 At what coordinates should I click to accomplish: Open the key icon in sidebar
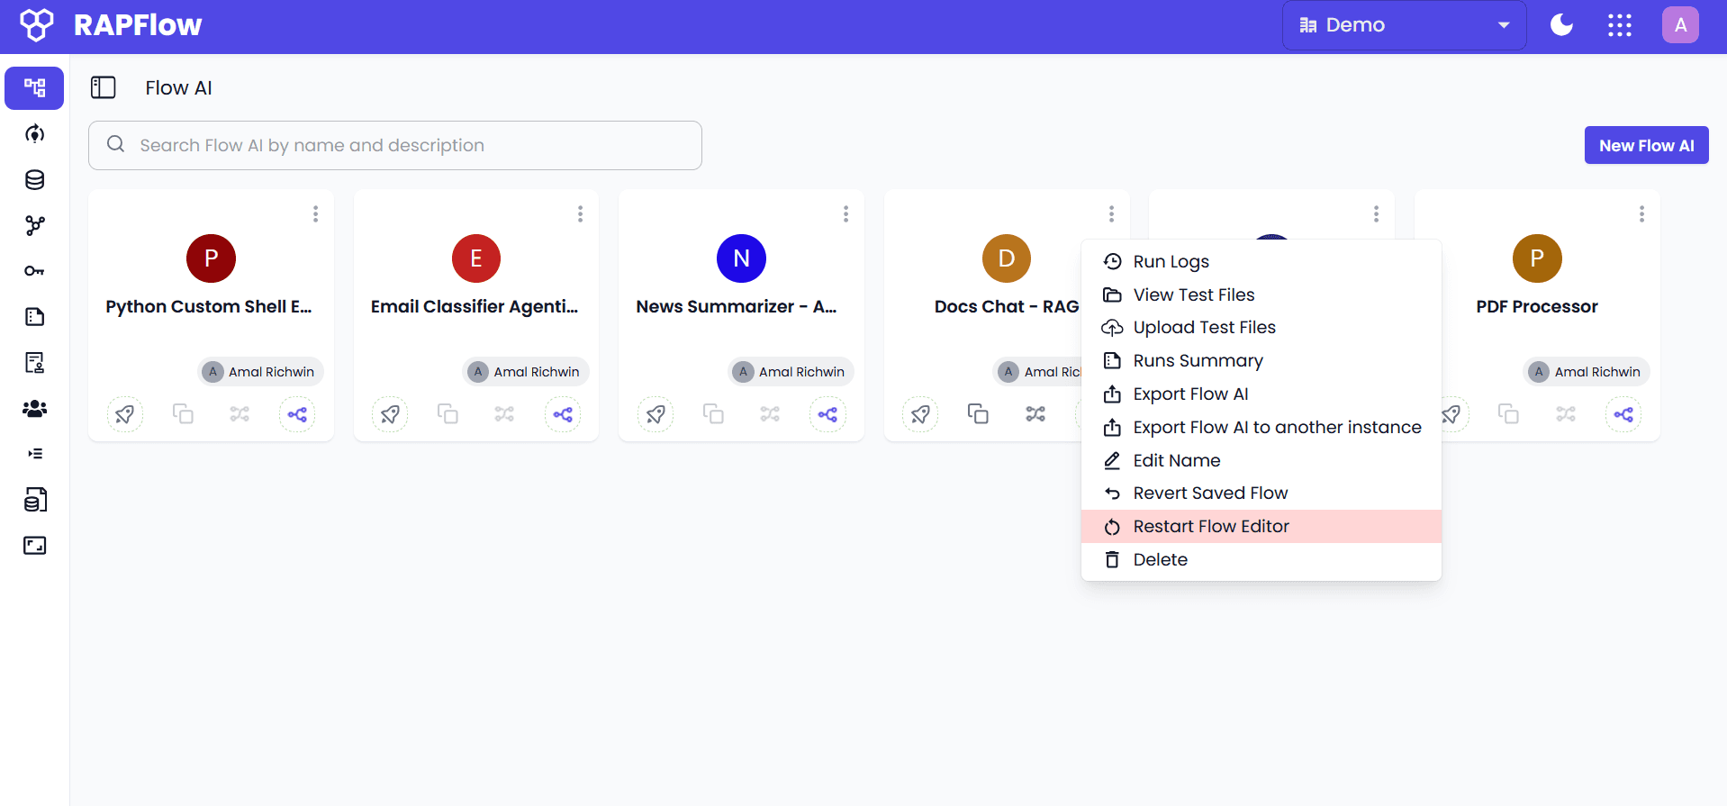34,271
